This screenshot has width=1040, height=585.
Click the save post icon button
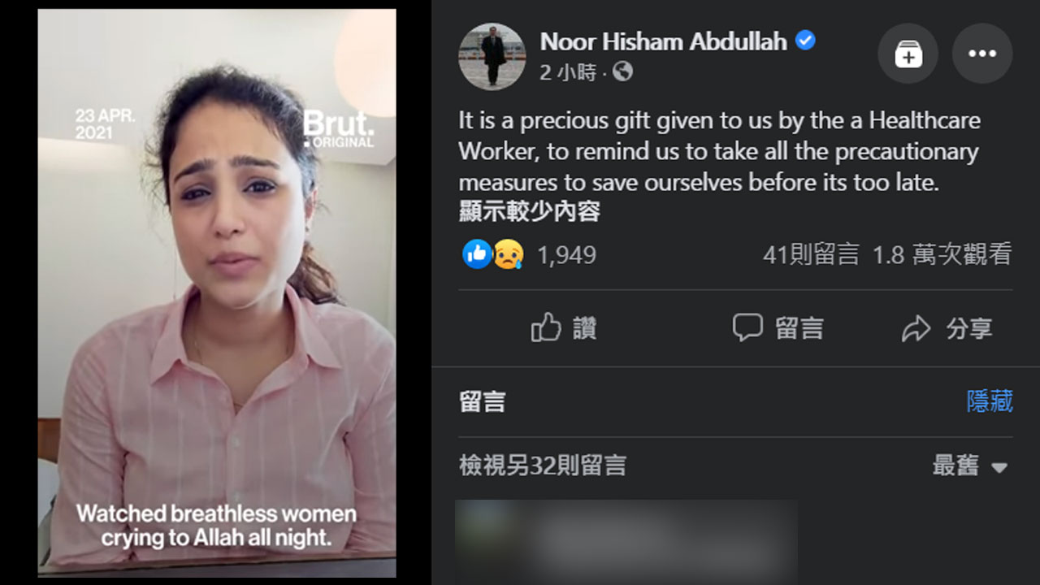point(908,54)
